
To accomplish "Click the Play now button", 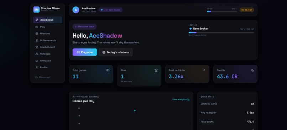I will (x=84, y=52).
